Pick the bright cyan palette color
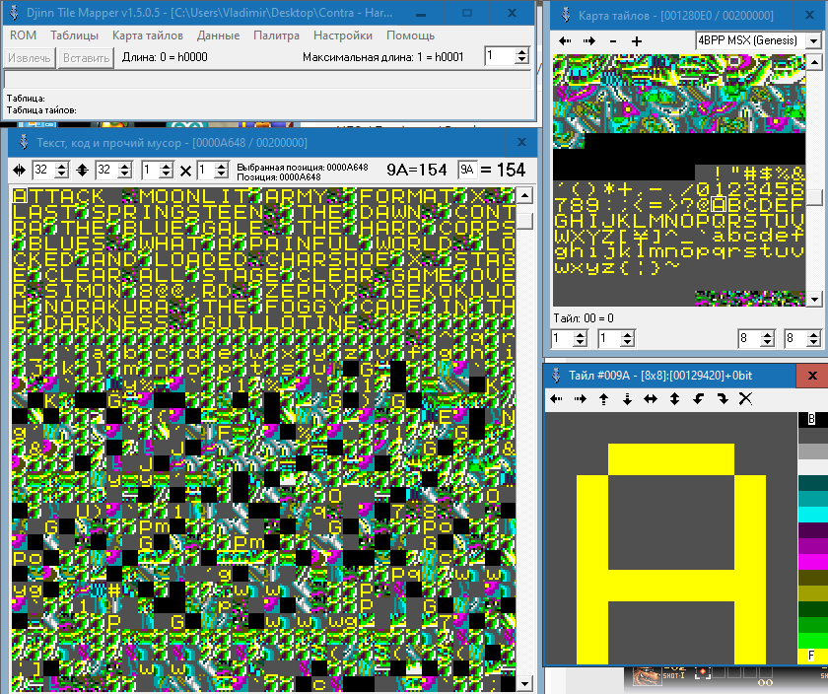828x694 pixels. [x=812, y=515]
